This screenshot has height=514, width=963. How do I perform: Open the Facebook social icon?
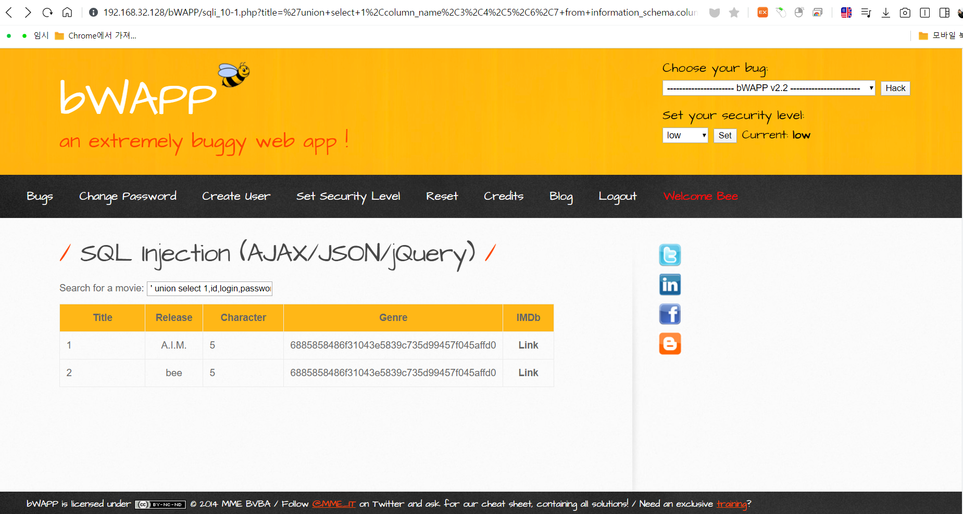(670, 314)
